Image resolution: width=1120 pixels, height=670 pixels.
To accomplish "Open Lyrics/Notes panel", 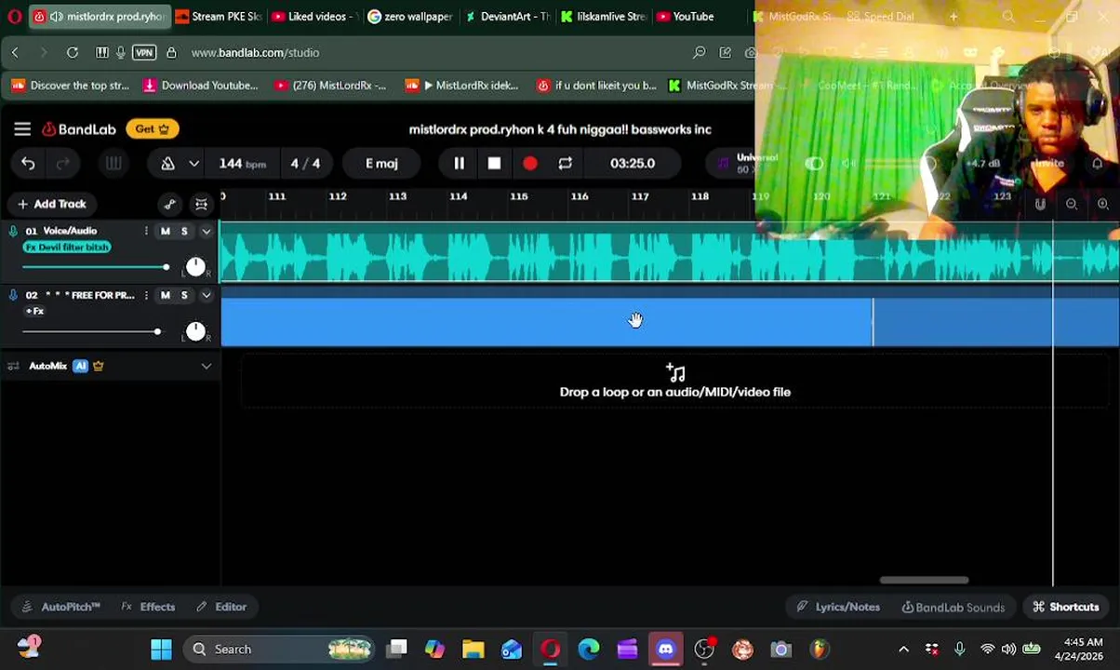I will (x=838, y=607).
